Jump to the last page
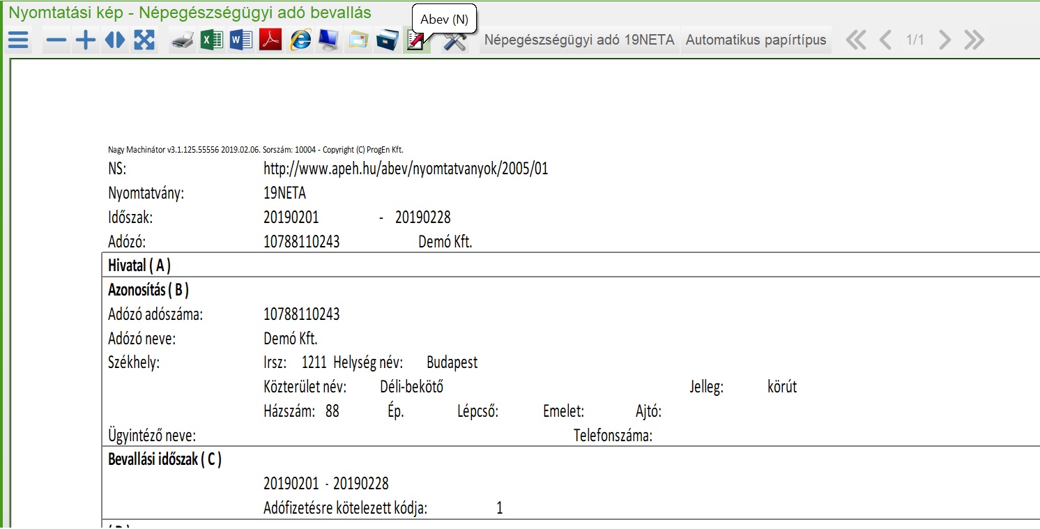 [974, 40]
